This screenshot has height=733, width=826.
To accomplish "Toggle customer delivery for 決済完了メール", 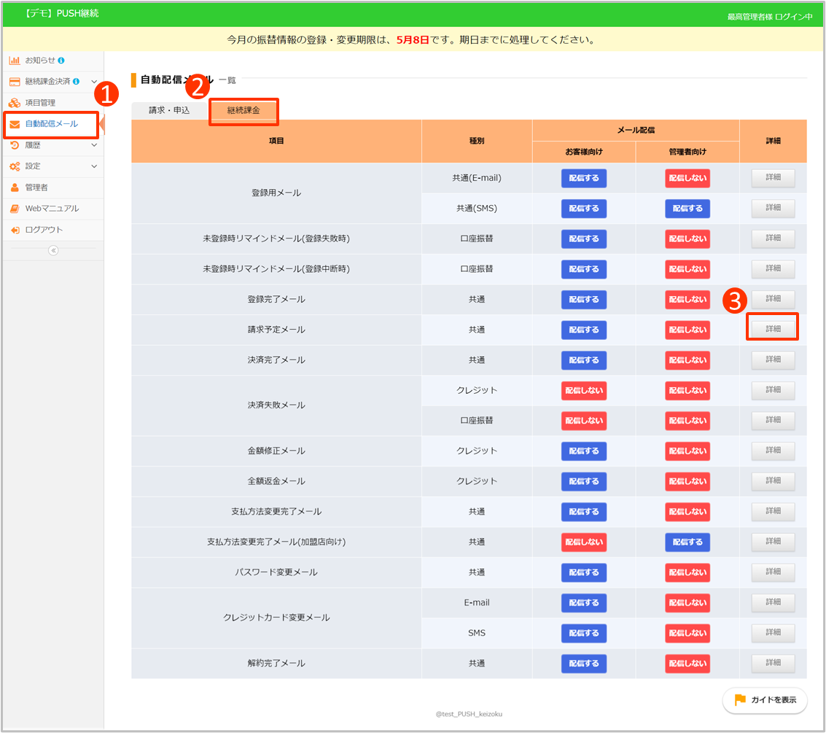I will tap(583, 360).
